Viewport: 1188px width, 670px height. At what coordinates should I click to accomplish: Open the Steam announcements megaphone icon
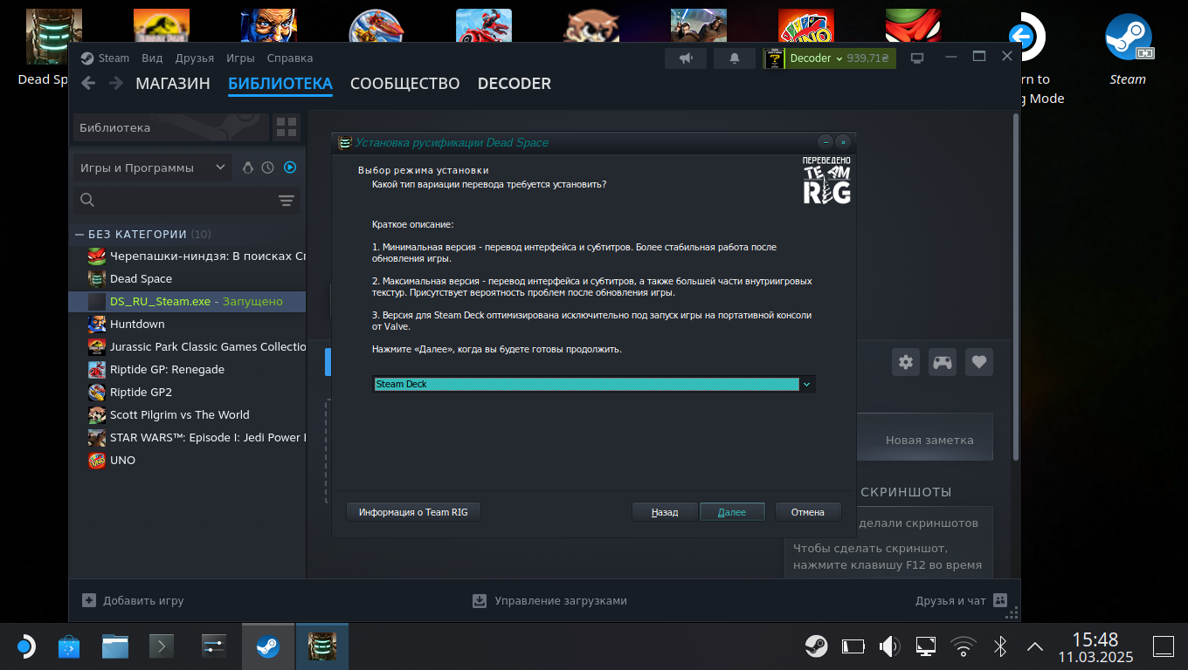pos(686,58)
